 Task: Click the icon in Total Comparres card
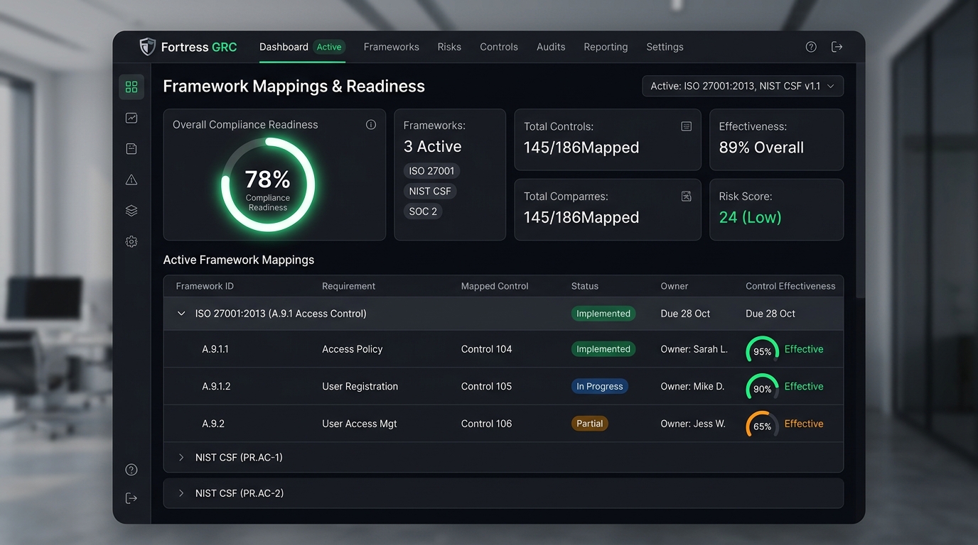687,196
